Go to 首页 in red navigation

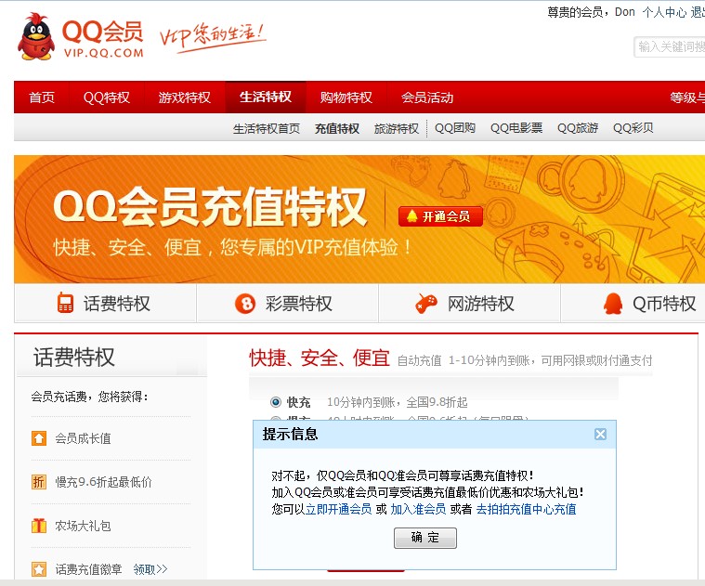(42, 98)
